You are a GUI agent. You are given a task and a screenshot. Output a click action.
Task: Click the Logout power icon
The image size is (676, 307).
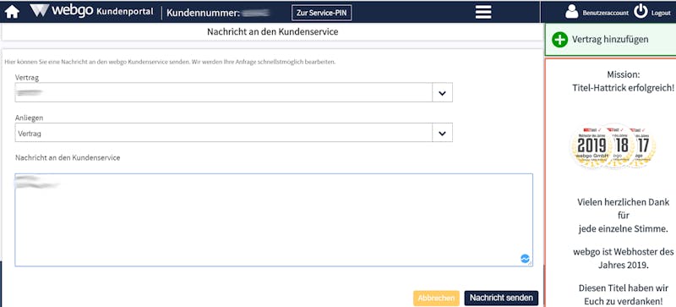click(641, 12)
